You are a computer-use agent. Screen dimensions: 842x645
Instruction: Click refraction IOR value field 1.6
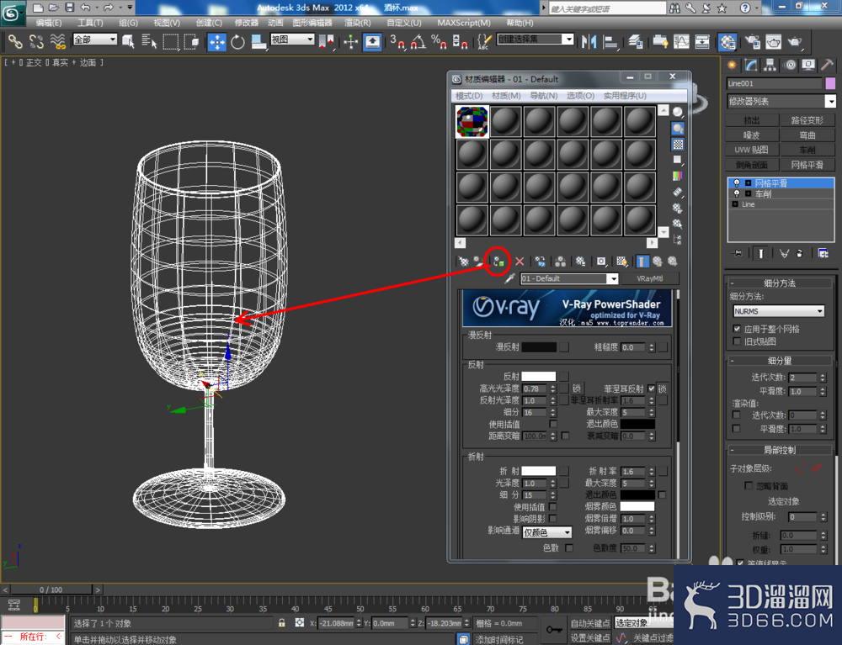click(x=634, y=471)
